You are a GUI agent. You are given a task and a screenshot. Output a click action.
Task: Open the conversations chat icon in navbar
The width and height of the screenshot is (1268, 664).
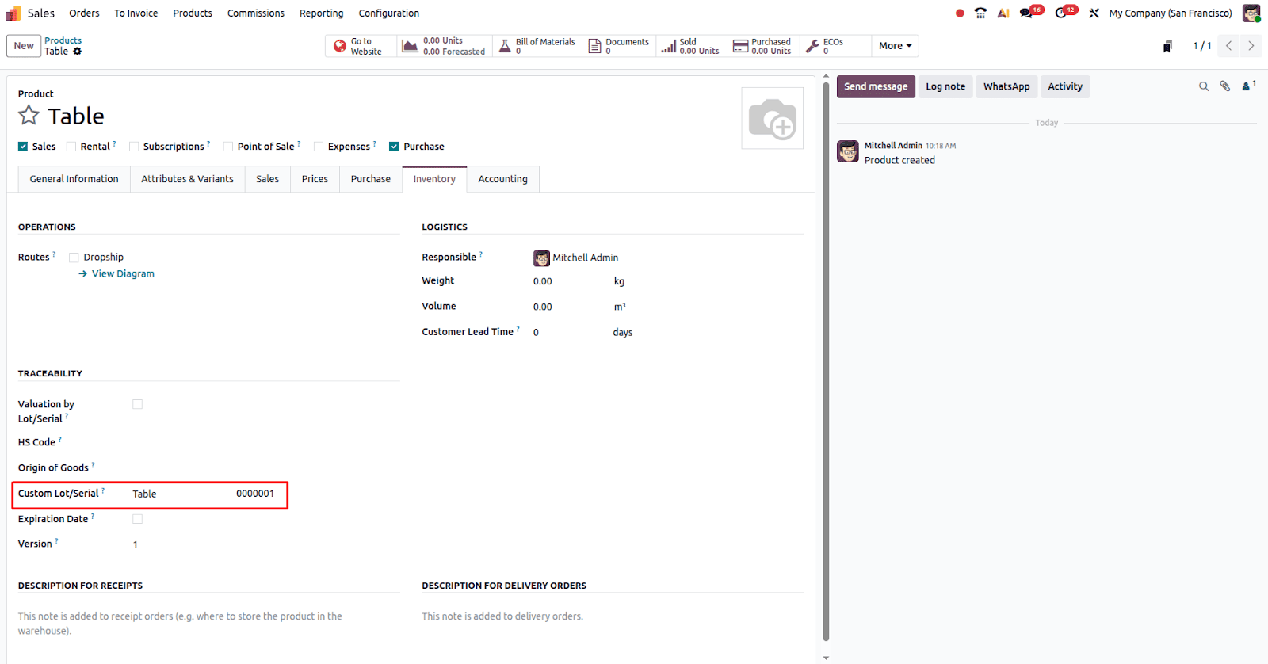[x=1027, y=13]
